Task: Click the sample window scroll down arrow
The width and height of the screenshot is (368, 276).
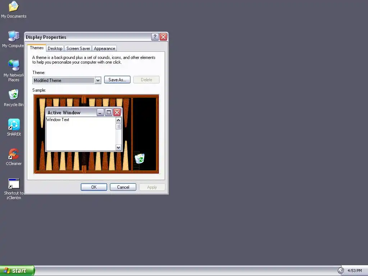Action: tap(119, 148)
